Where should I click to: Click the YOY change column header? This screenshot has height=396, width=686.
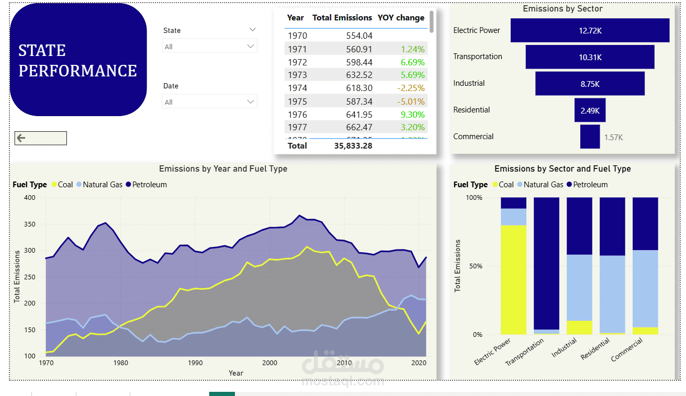pos(401,18)
